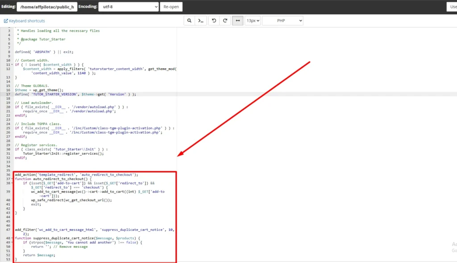The width and height of the screenshot is (457, 263).
Task: Click the comment "// Load autoloader."
Action: click(34, 103)
